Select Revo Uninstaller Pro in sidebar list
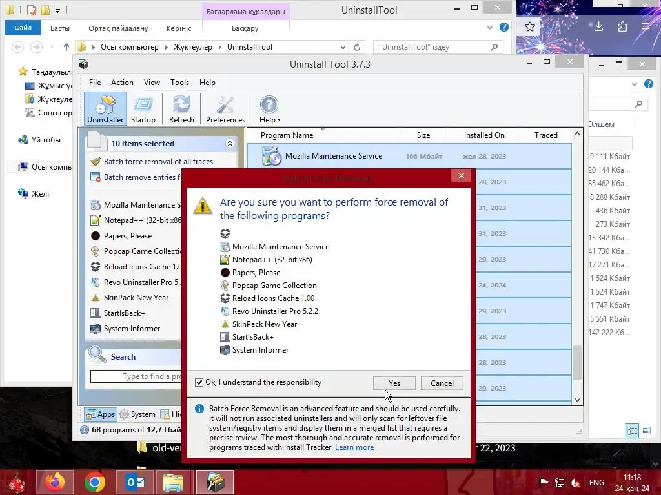 (142, 282)
